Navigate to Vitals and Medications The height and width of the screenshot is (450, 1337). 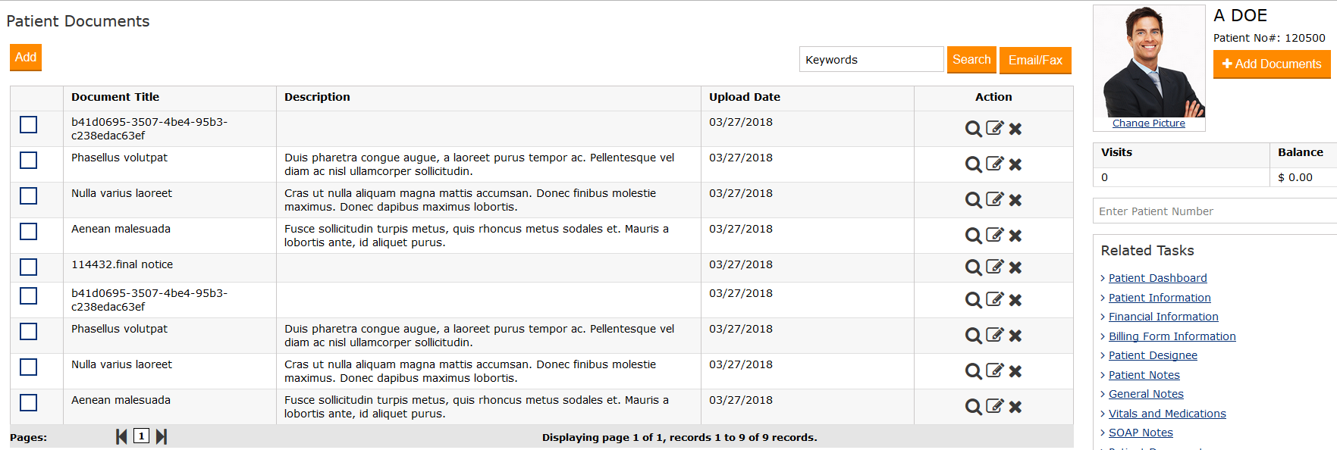(x=1167, y=414)
